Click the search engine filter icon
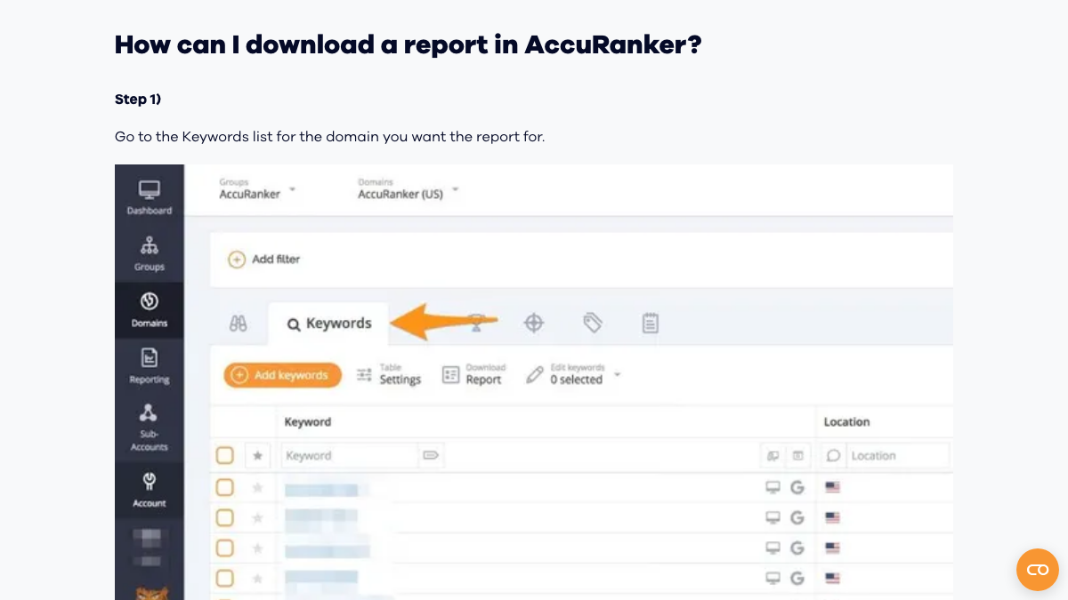 (798, 456)
